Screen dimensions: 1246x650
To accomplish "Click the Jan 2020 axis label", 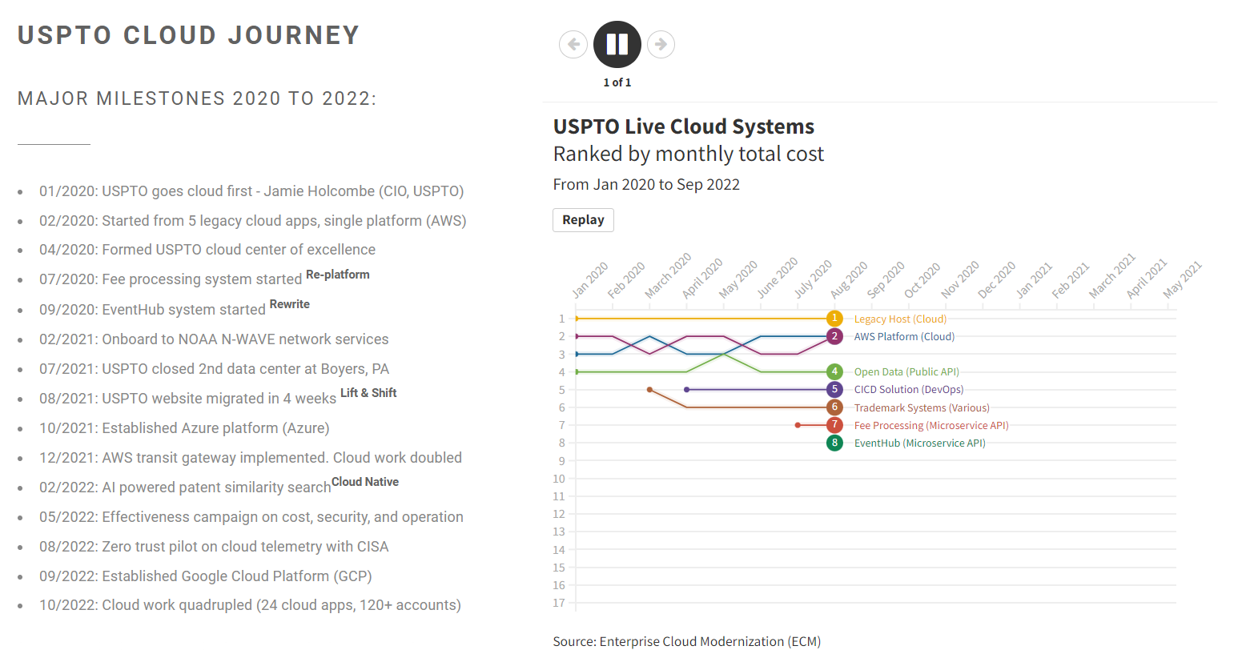I will (590, 280).
